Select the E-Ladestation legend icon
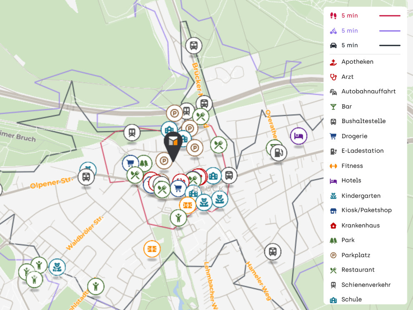 333,151
